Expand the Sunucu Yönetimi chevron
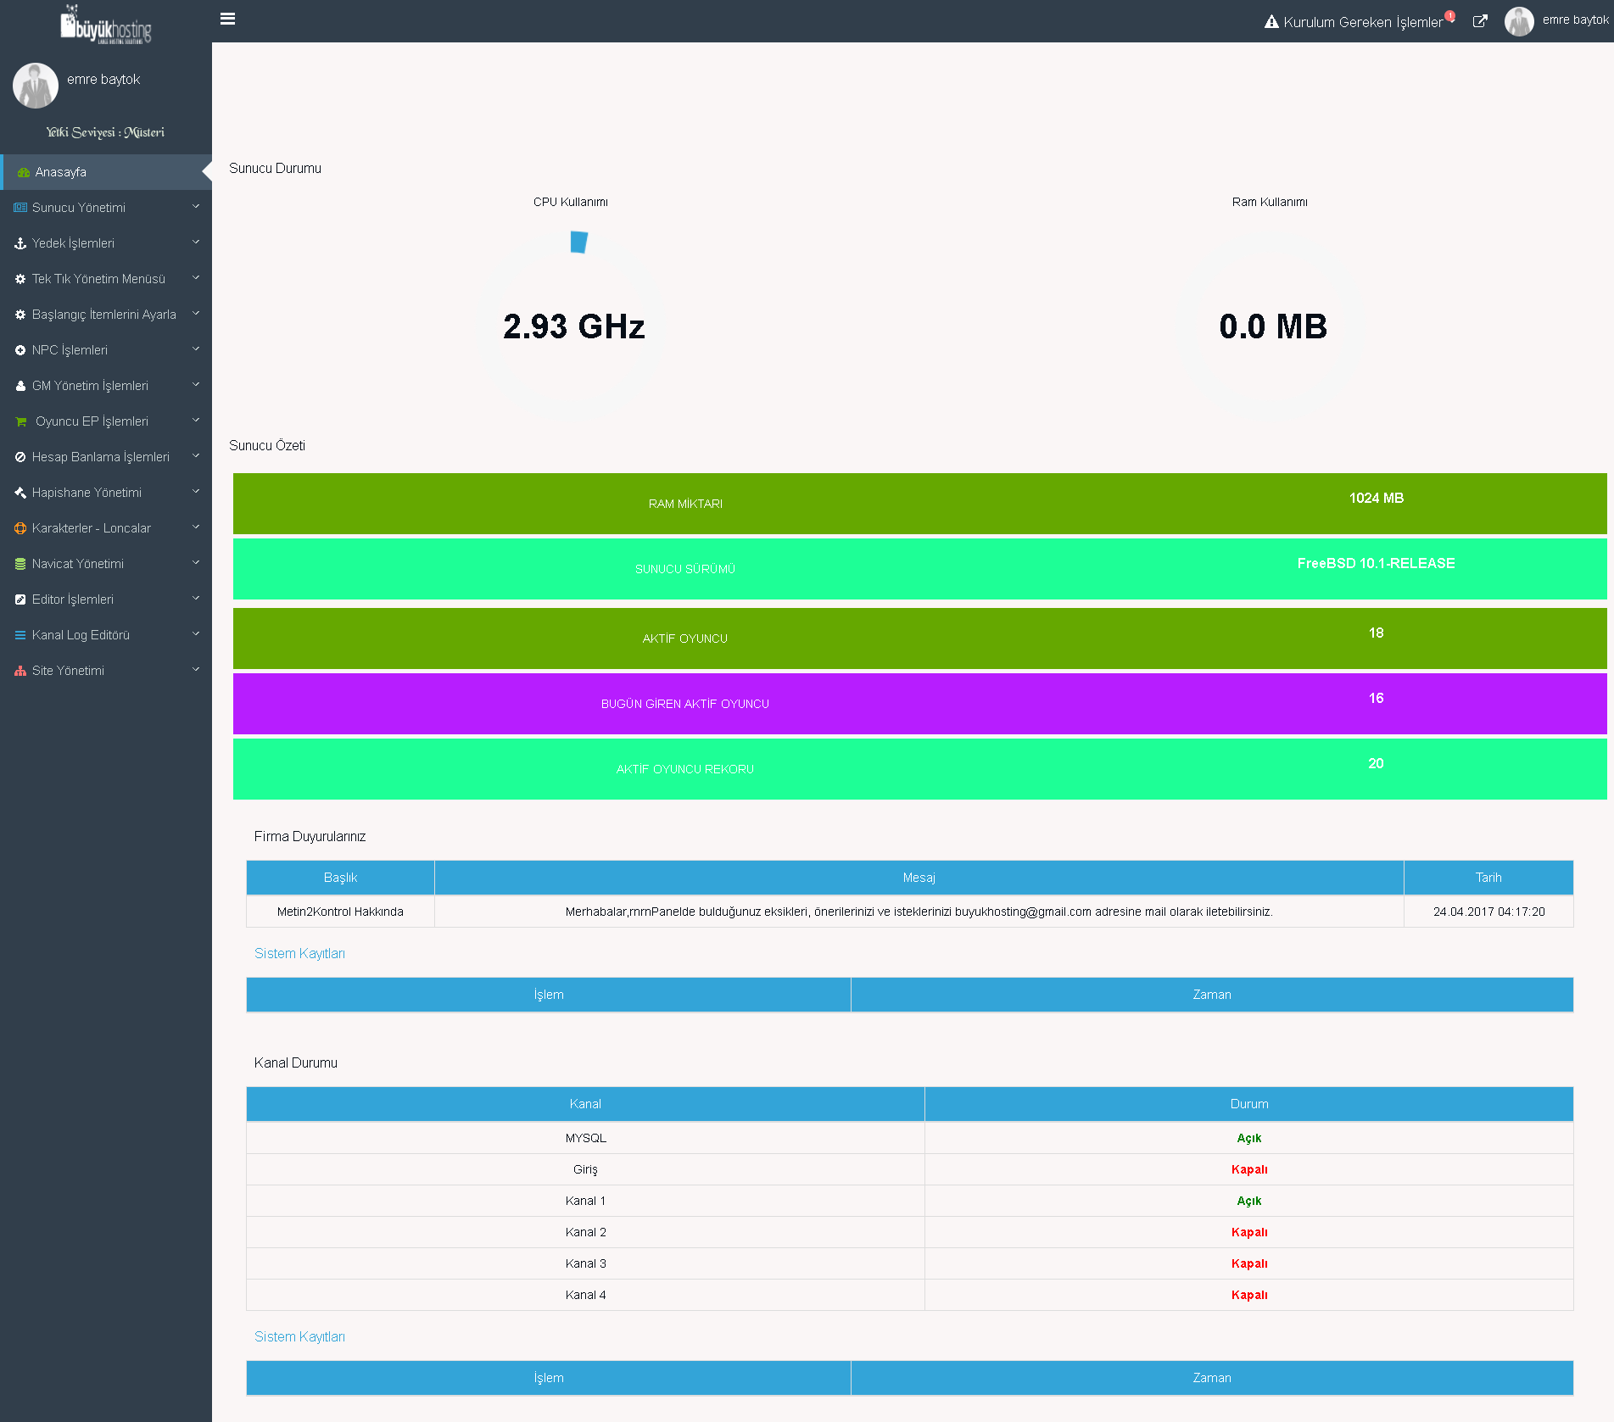Viewport: 1614px width, 1422px height. (196, 207)
